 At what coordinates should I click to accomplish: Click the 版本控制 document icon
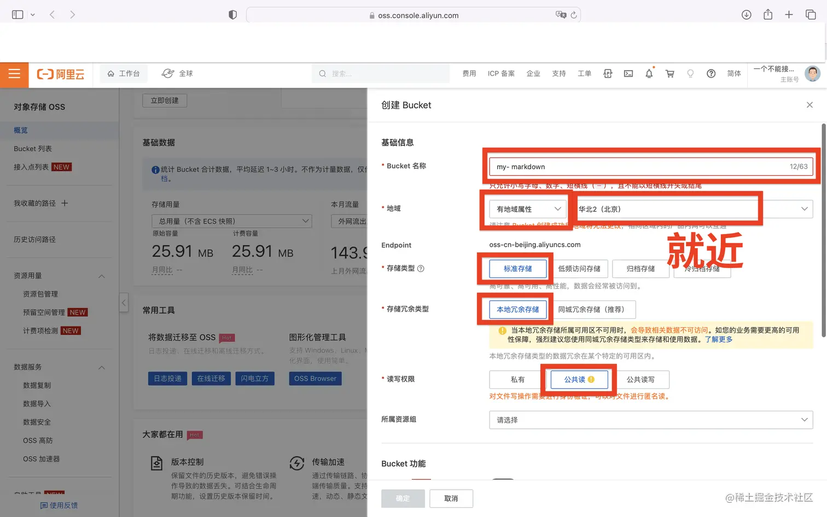156,463
